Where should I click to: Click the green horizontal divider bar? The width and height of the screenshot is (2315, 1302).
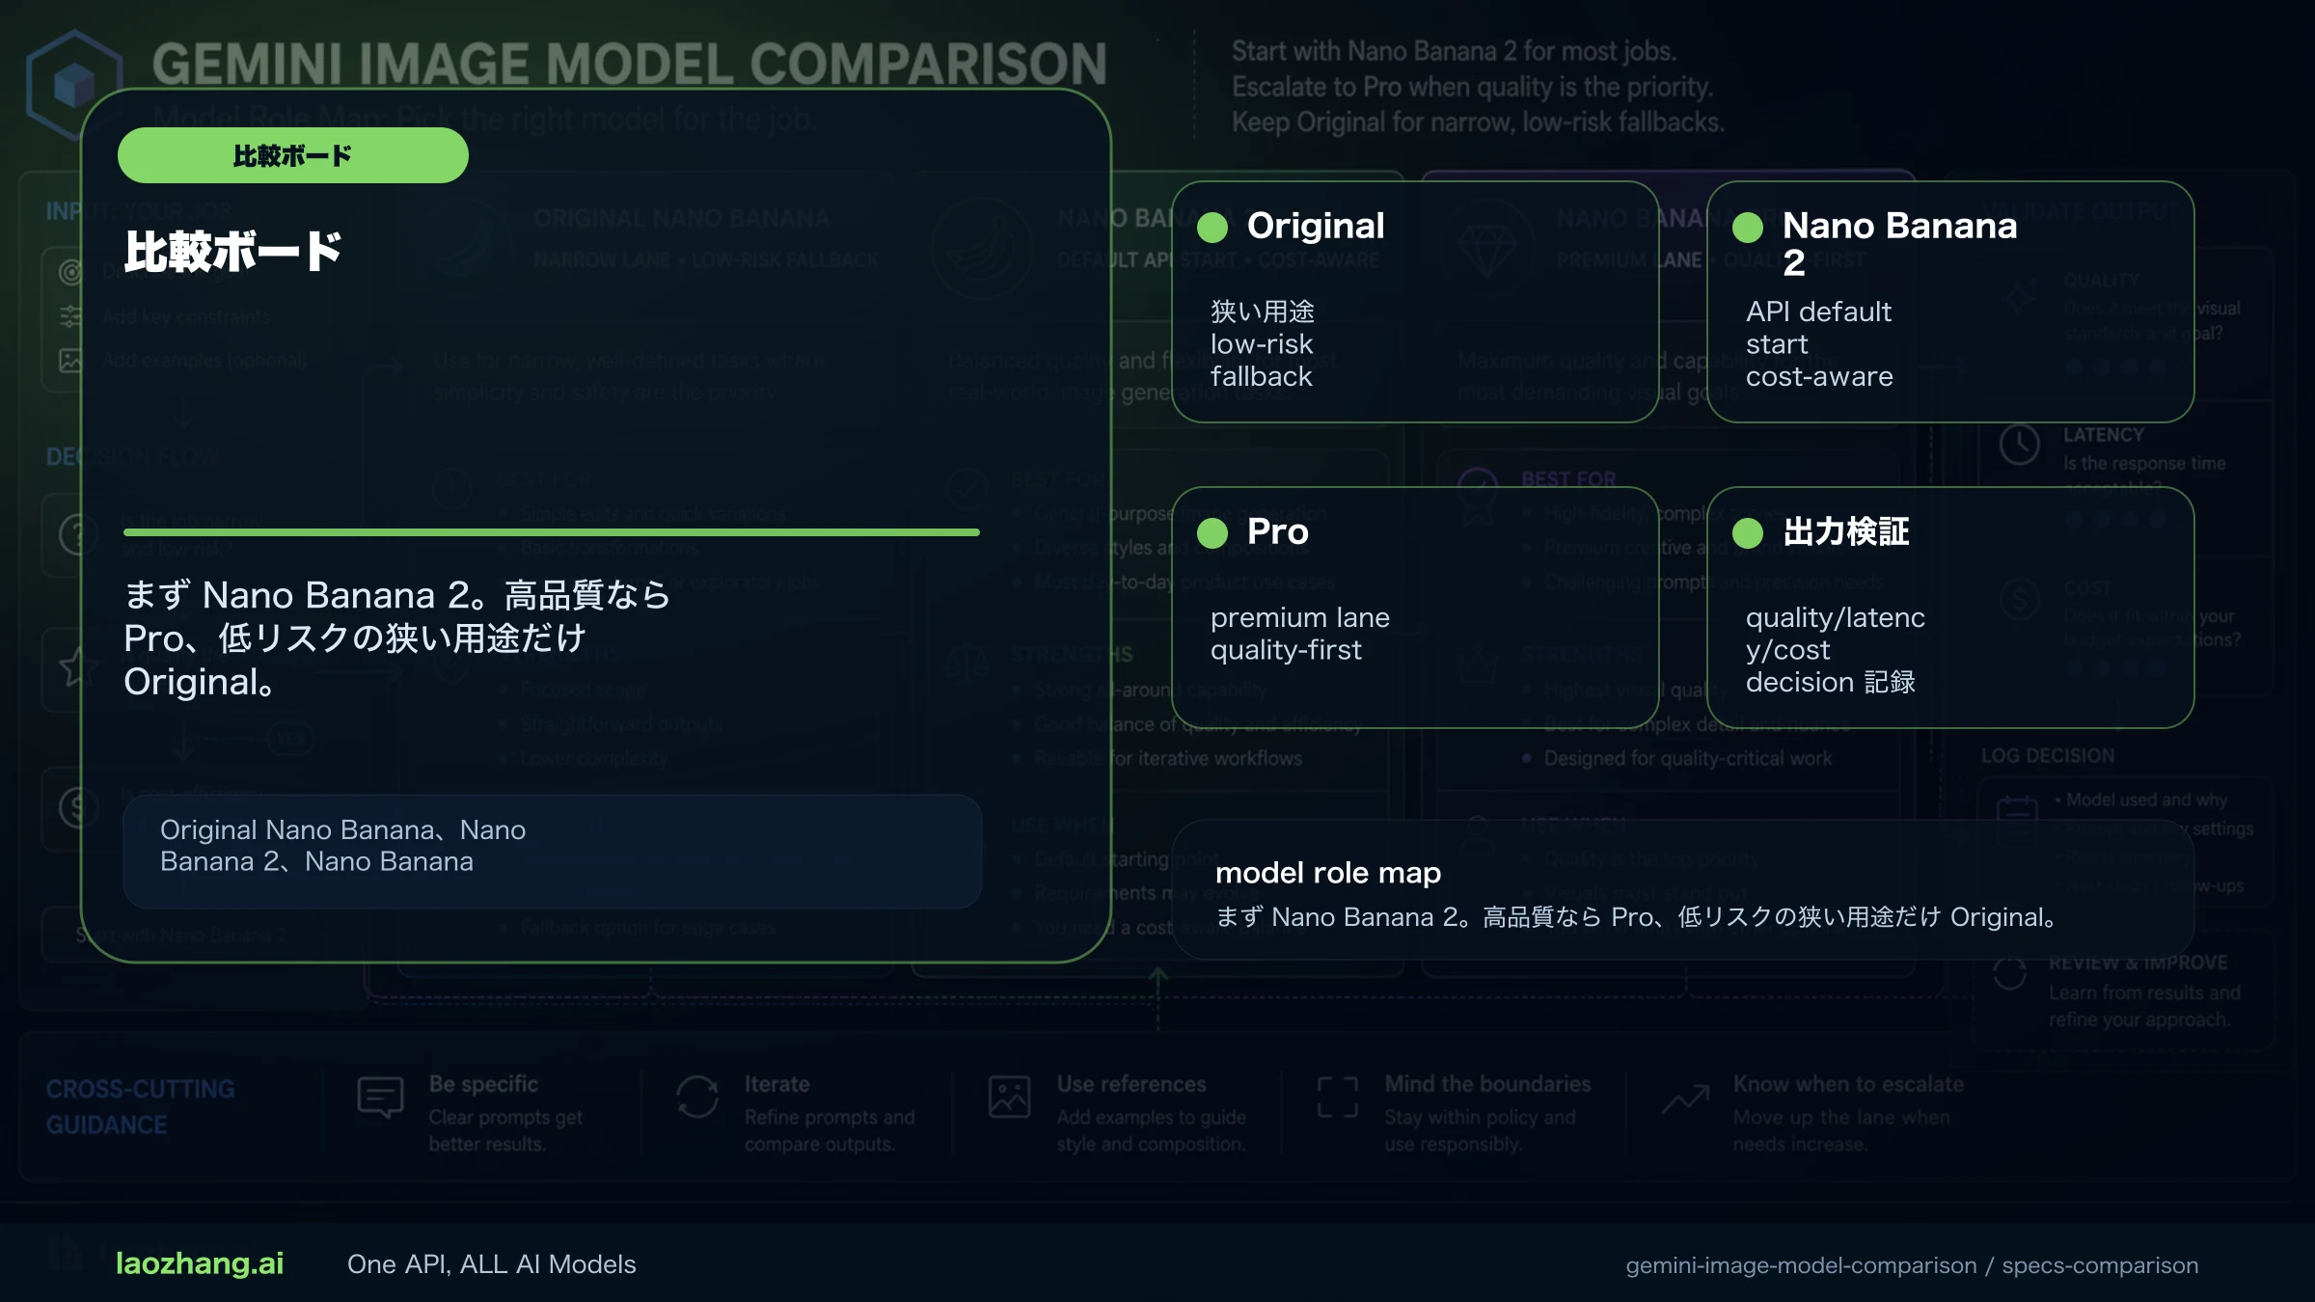[552, 532]
